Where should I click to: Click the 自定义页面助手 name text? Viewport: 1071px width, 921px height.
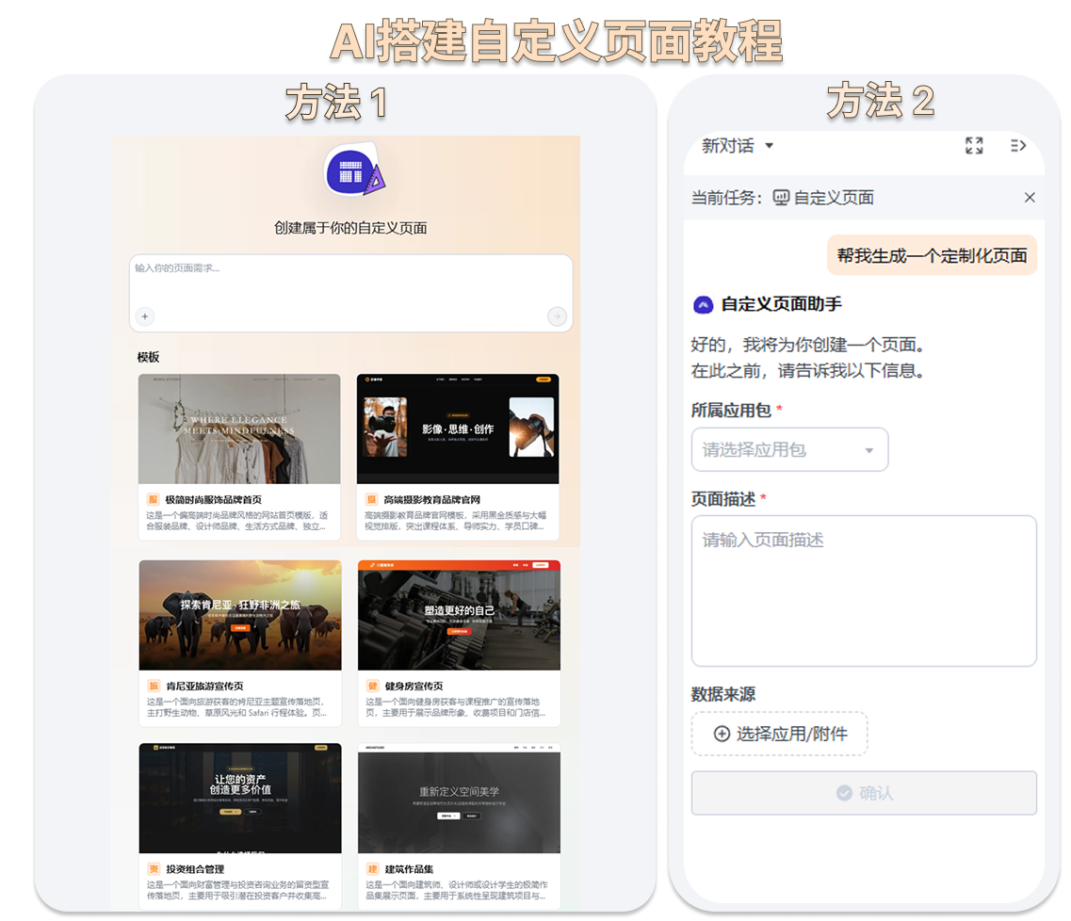click(782, 304)
